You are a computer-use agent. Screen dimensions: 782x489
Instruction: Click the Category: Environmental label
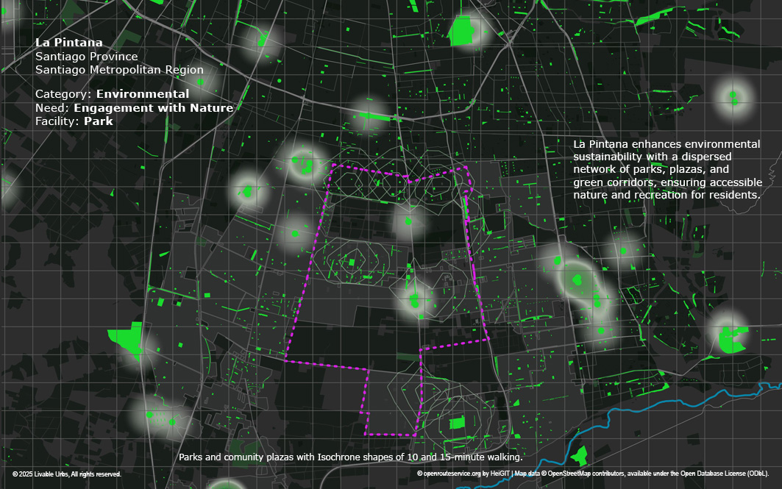pyautogui.click(x=112, y=94)
